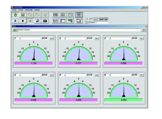Tile windows with the four-pane icon
The image size is (162, 119).
pos(79,15)
